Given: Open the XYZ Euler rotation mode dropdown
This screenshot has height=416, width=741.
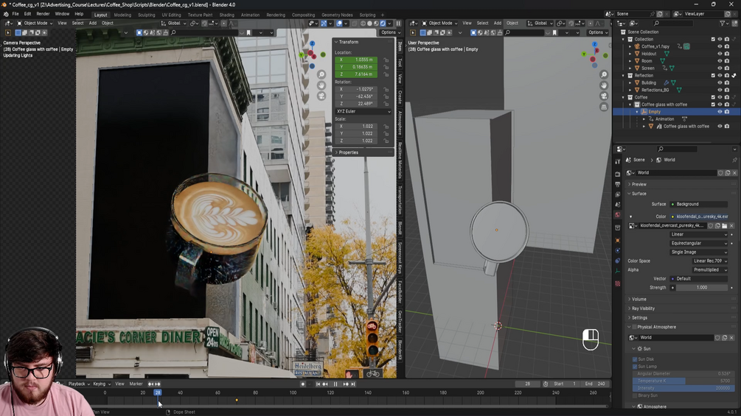Looking at the screenshot, I should pos(363,111).
